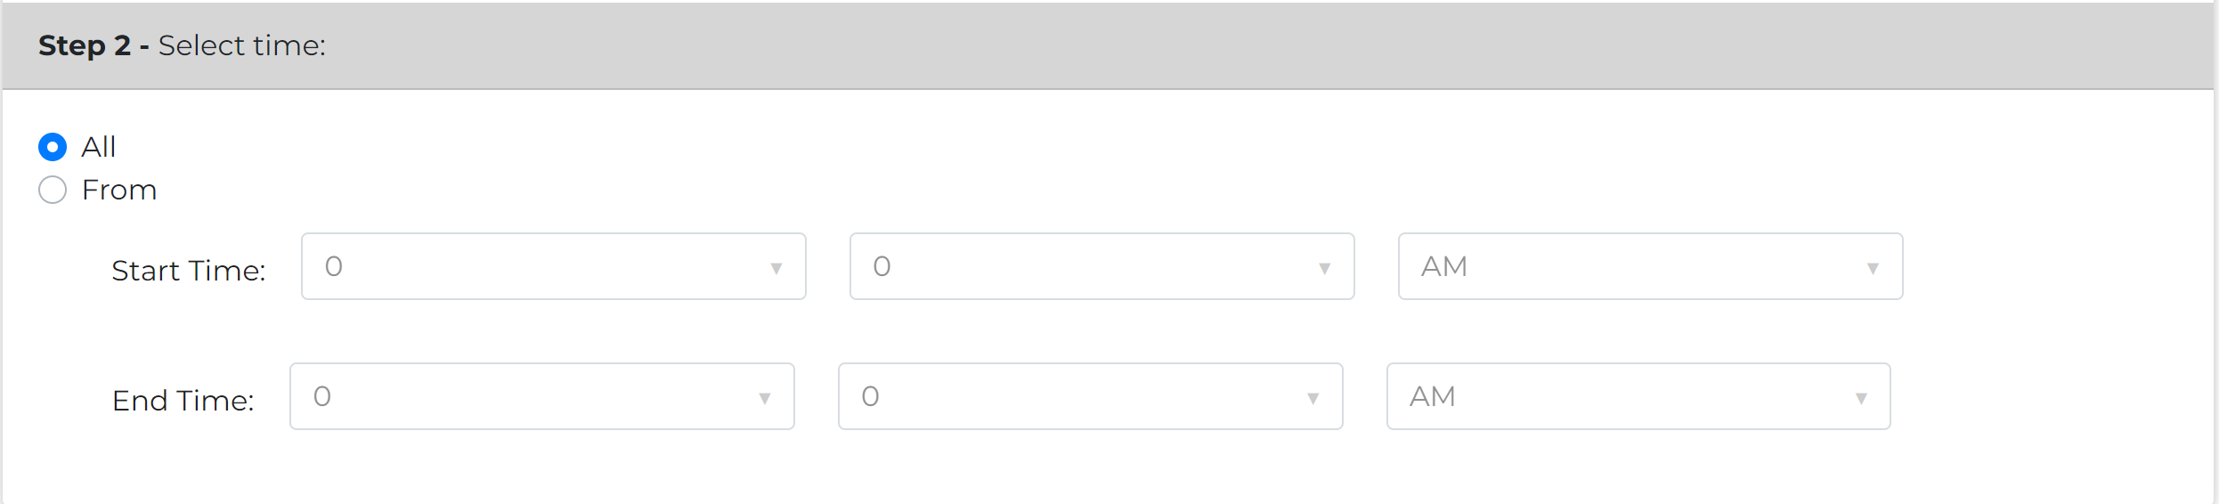This screenshot has width=2219, height=504.
Task: Click the arrow on End Time hour selector
Action: click(x=765, y=398)
